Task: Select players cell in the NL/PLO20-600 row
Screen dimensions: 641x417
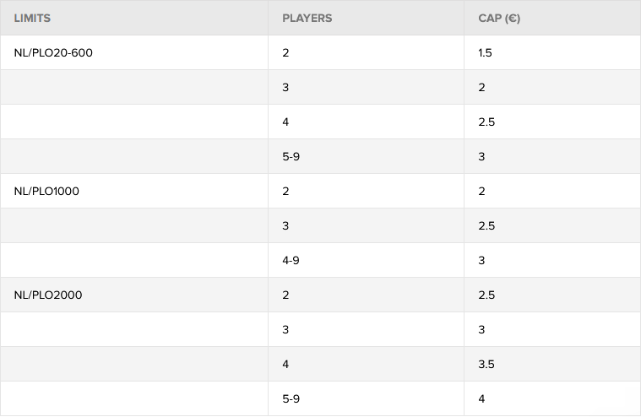Action: tap(285, 52)
